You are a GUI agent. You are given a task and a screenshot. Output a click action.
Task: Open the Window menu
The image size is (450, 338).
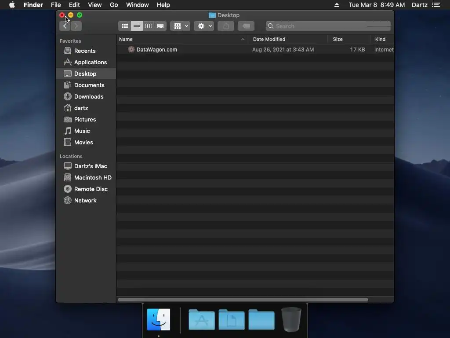(138, 5)
